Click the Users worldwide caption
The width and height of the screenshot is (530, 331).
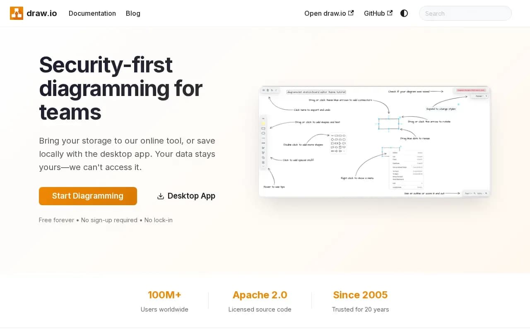(x=164, y=309)
